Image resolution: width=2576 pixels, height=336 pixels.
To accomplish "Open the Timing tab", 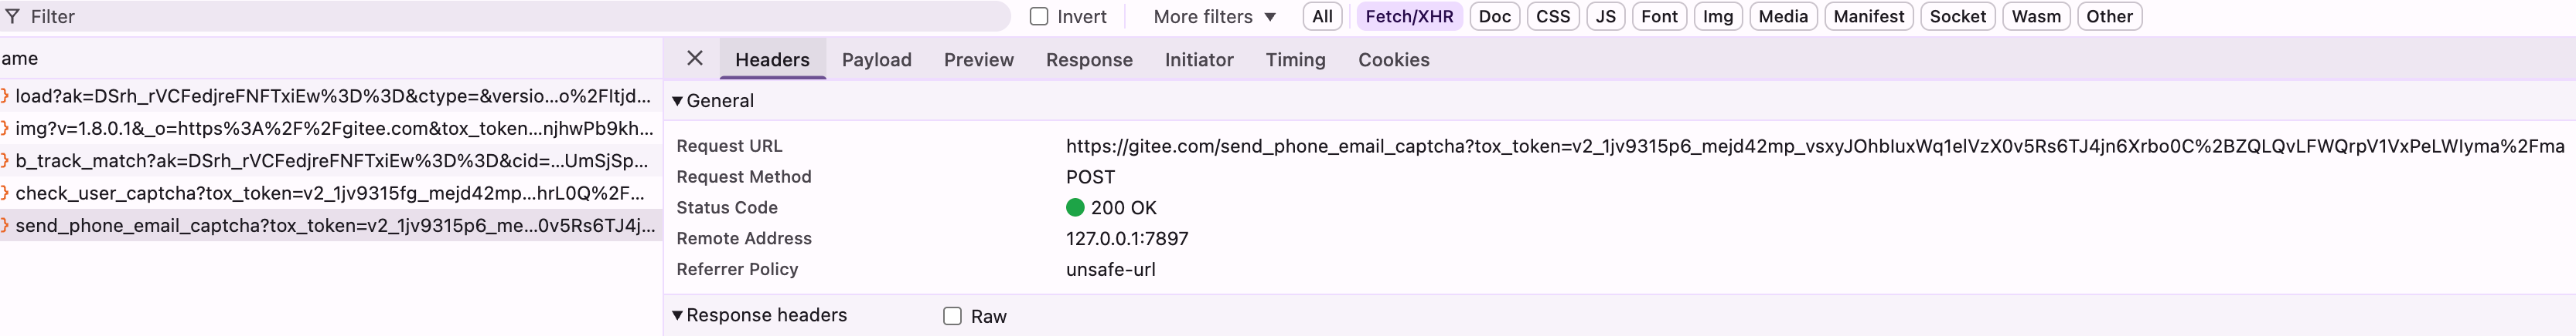I will tap(1295, 60).
